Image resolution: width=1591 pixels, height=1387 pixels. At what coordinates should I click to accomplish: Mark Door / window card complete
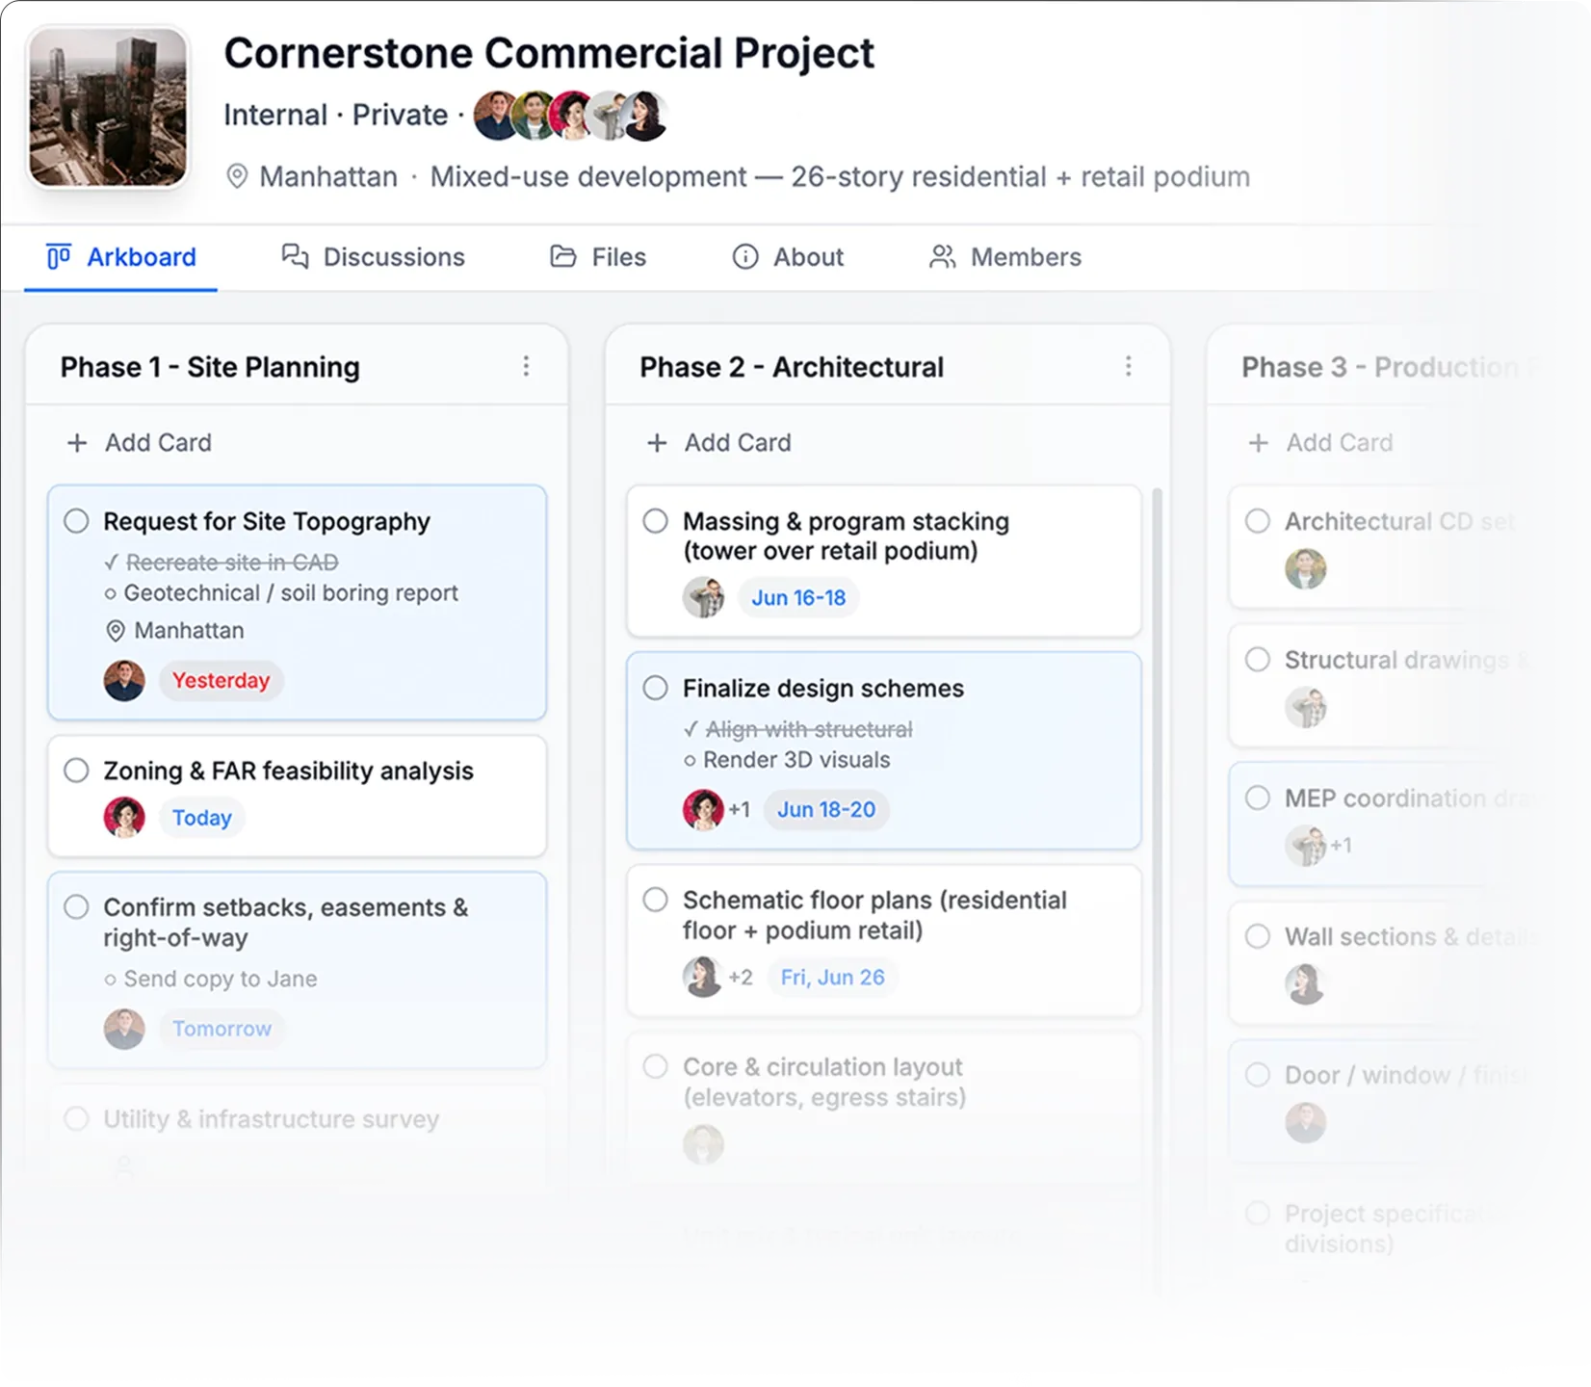pyautogui.click(x=1258, y=1075)
